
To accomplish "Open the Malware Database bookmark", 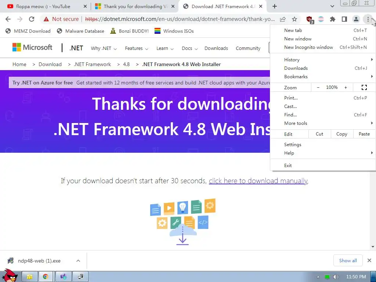I will click(x=80, y=31).
